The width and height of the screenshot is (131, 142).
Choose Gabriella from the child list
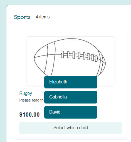point(71,97)
